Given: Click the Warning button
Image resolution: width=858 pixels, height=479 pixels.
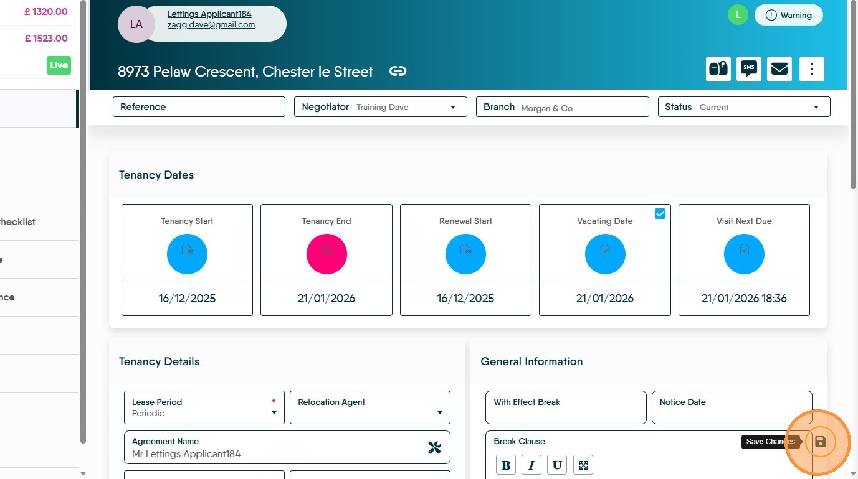Looking at the screenshot, I should pos(789,15).
